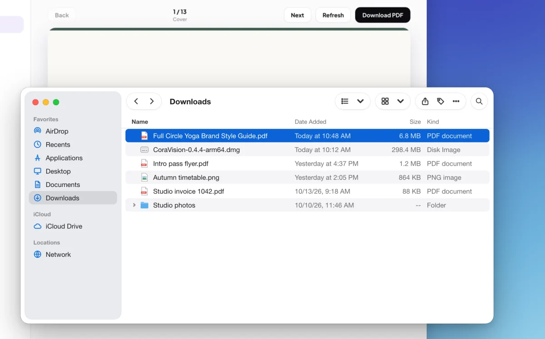
Task: Click the 298.4 MB size value
Action: 406,150
